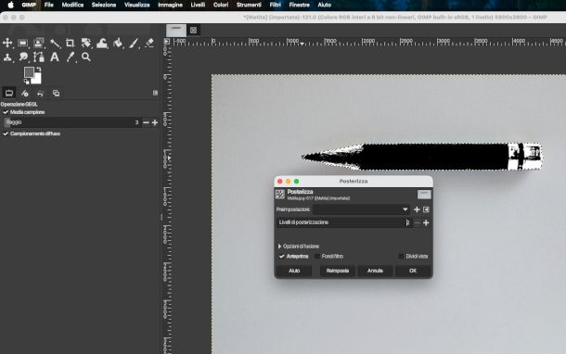Click the Posterizza filter icon in dialog

pos(280,195)
